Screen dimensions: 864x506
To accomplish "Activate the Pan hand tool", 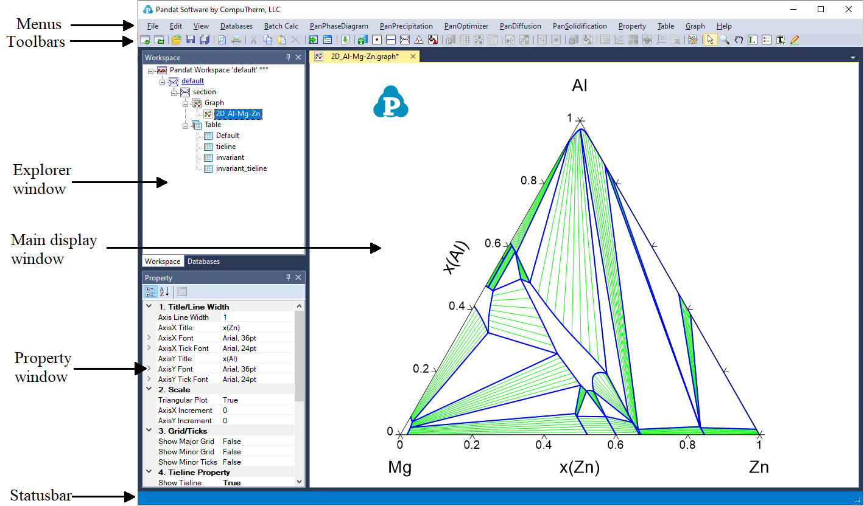I will [739, 40].
